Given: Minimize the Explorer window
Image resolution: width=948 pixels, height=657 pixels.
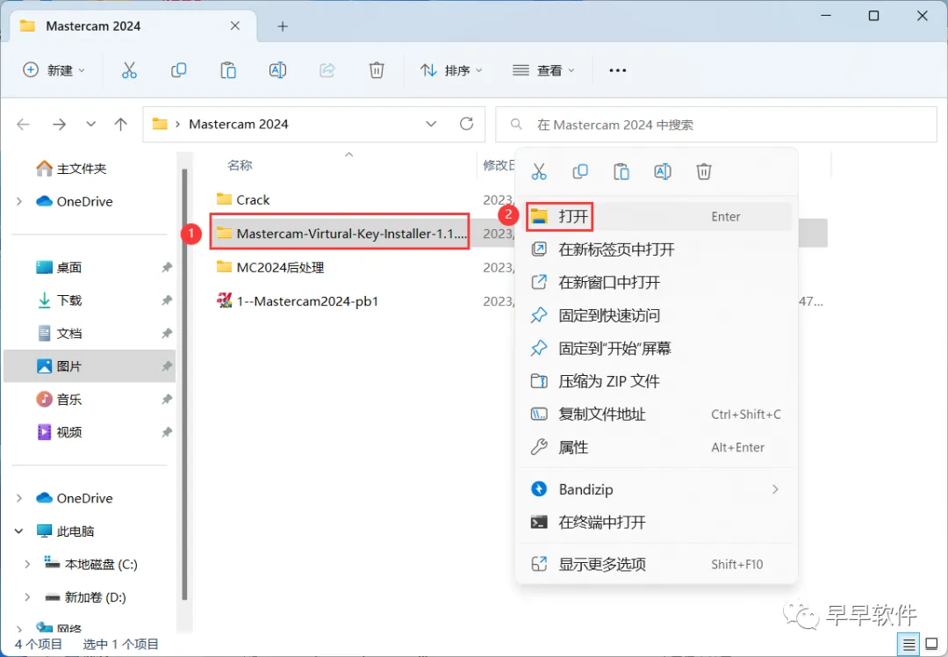Looking at the screenshot, I should click(x=826, y=15).
